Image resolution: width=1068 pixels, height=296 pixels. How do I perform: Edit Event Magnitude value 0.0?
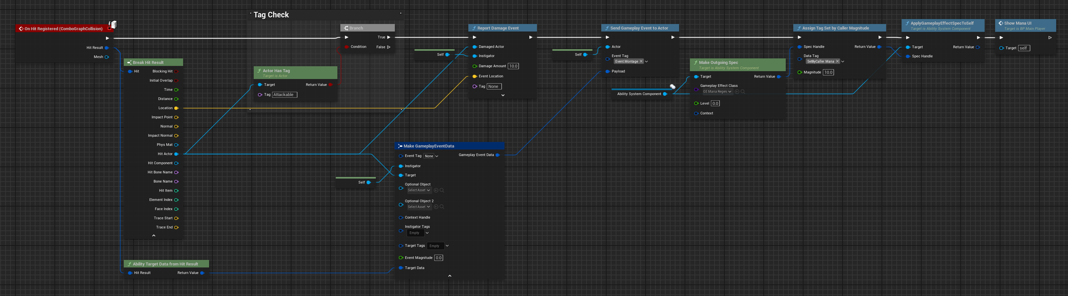click(438, 258)
